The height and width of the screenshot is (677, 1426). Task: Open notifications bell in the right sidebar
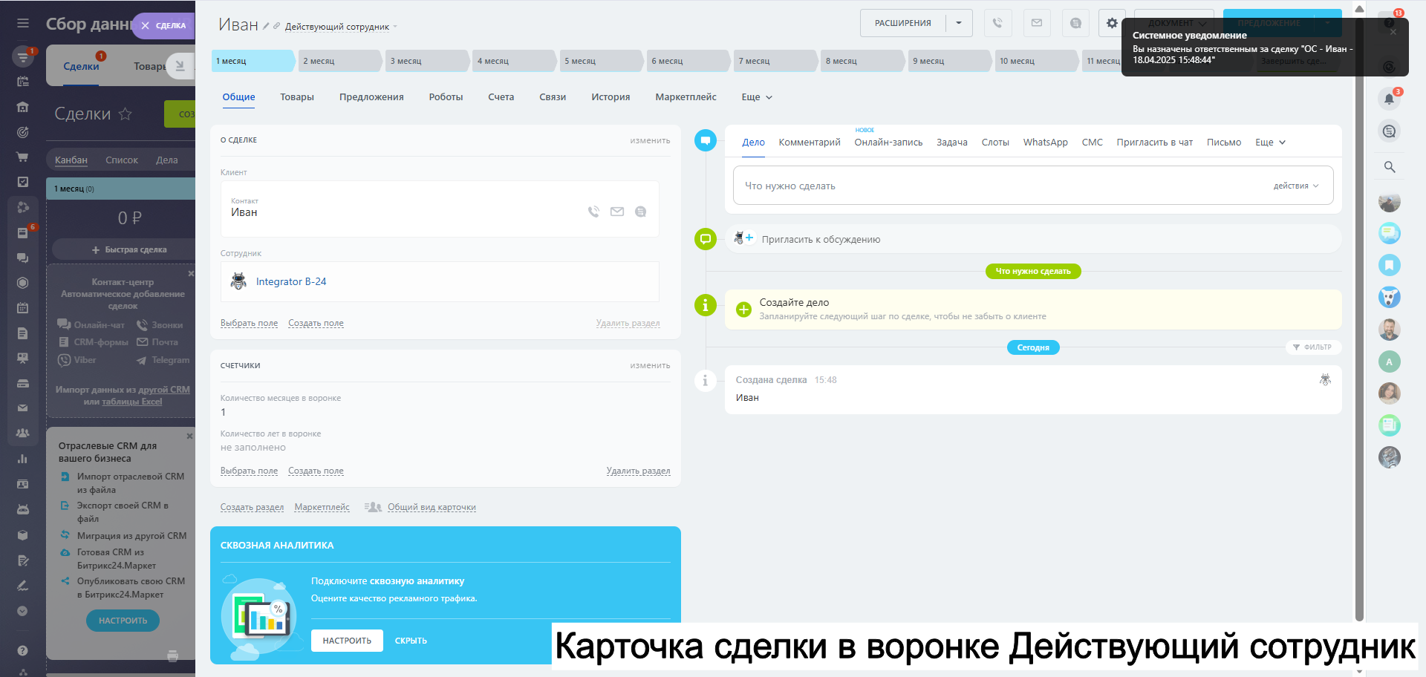click(1389, 99)
